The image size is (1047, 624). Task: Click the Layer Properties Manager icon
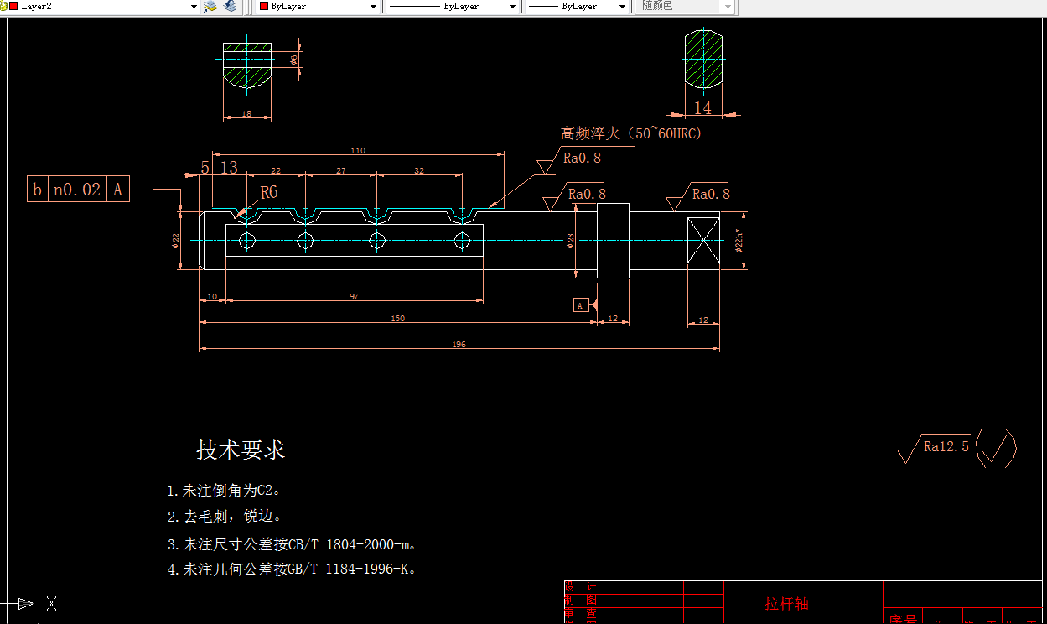pyautogui.click(x=211, y=7)
